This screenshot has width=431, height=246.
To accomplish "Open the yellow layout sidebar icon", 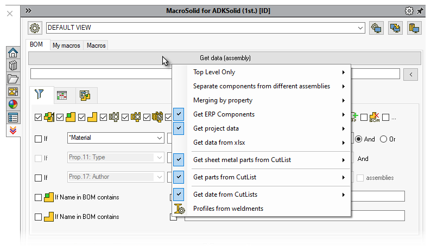I will (x=13, y=92).
